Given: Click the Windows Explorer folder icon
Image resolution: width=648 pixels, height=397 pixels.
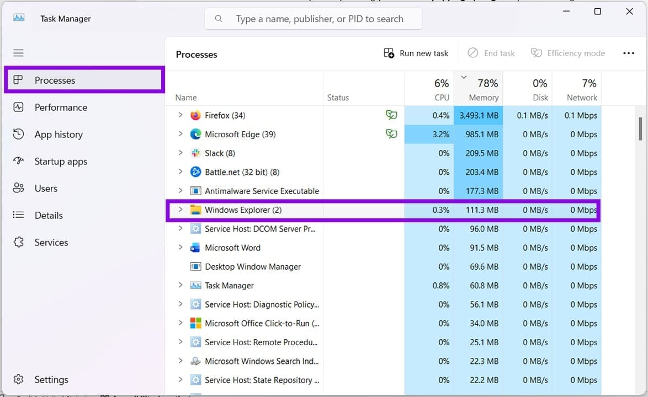Looking at the screenshot, I should point(195,210).
